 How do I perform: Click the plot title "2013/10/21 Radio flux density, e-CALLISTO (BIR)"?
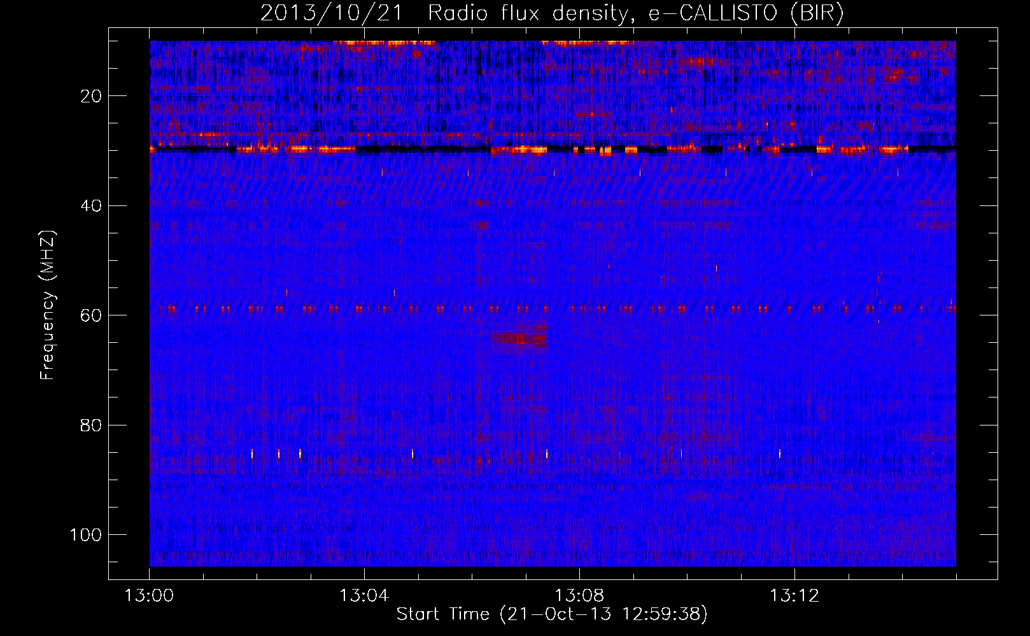point(552,13)
